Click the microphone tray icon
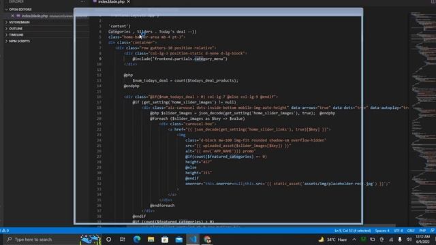Image resolution: width=436 pixels, height=245 pixels. click(400, 239)
